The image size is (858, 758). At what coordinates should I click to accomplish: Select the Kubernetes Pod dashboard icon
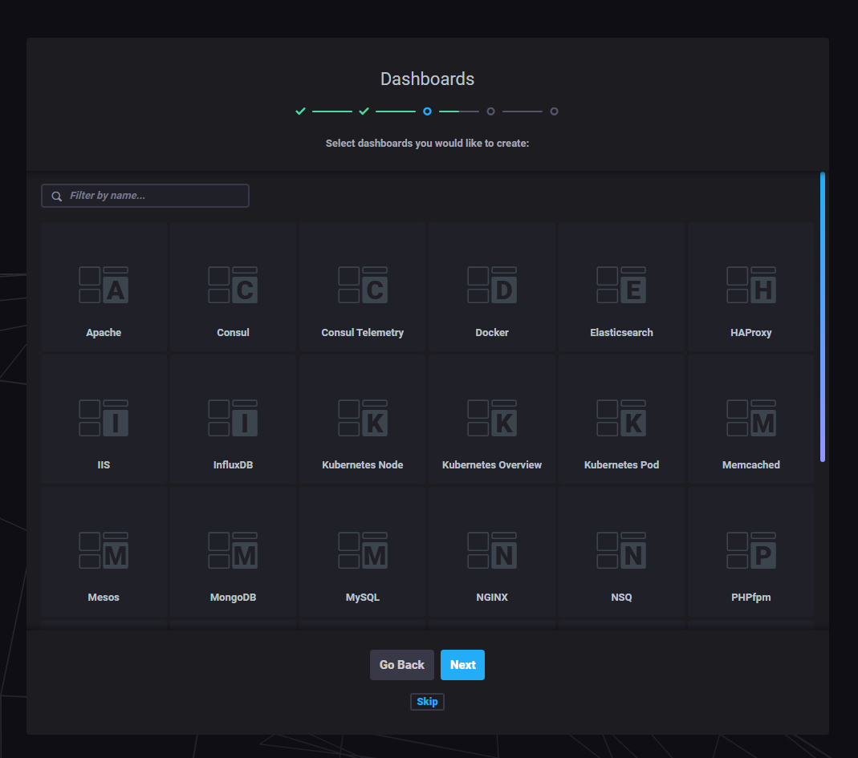(x=621, y=418)
